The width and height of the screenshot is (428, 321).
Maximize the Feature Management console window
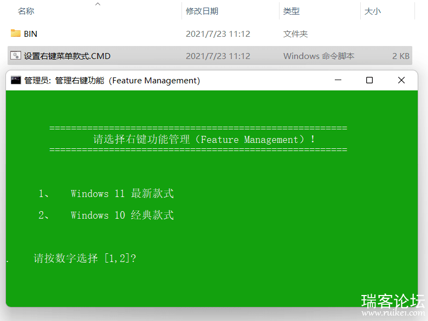[x=369, y=80]
